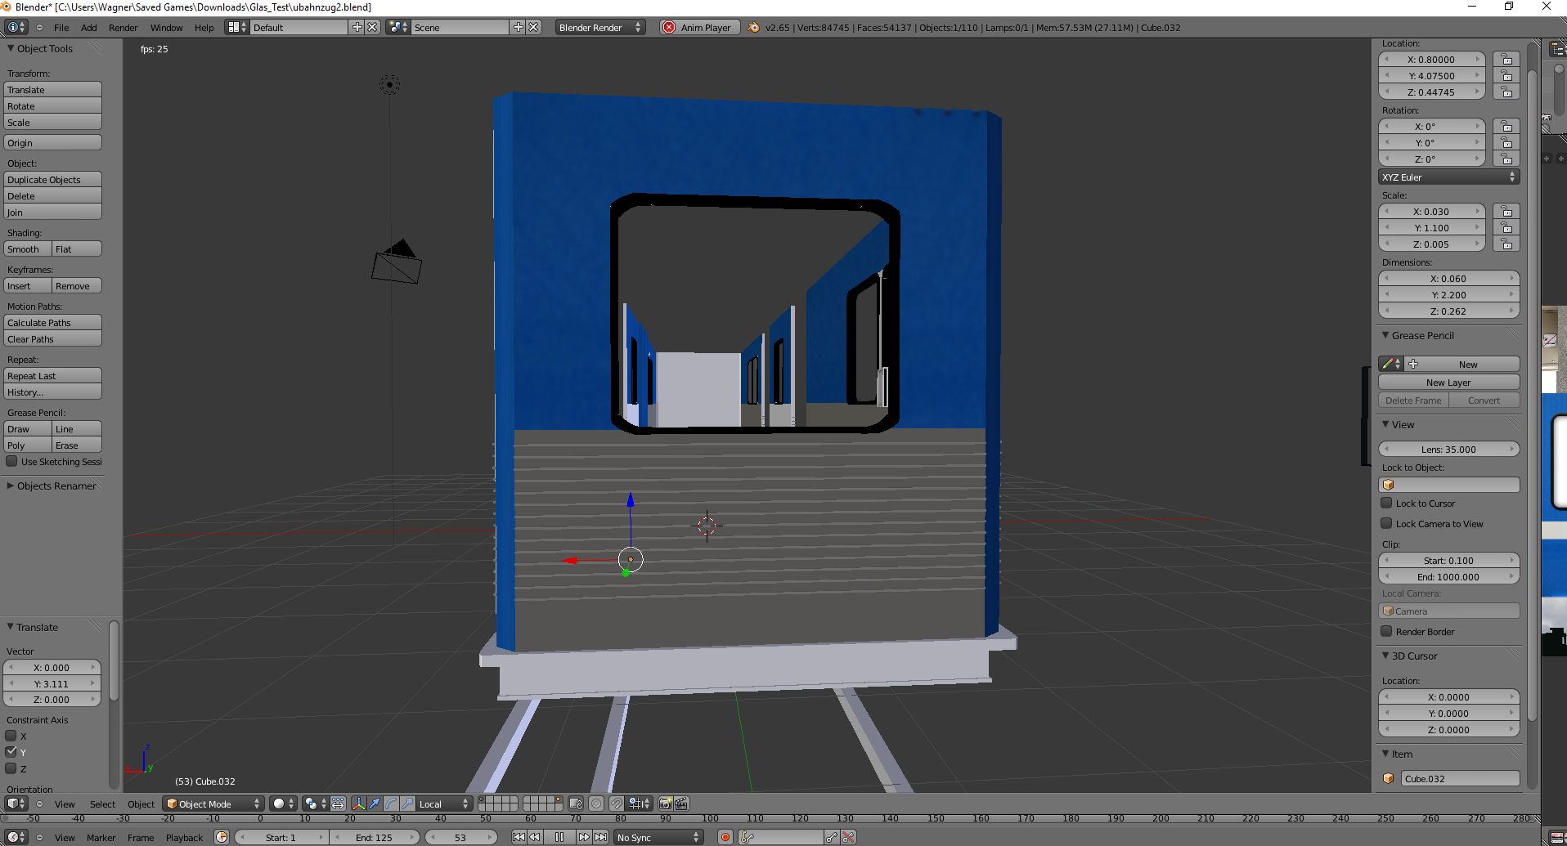This screenshot has width=1567, height=846.
Task: Uncheck the Y constraint axis checkbox
Action: pyautogui.click(x=11, y=752)
